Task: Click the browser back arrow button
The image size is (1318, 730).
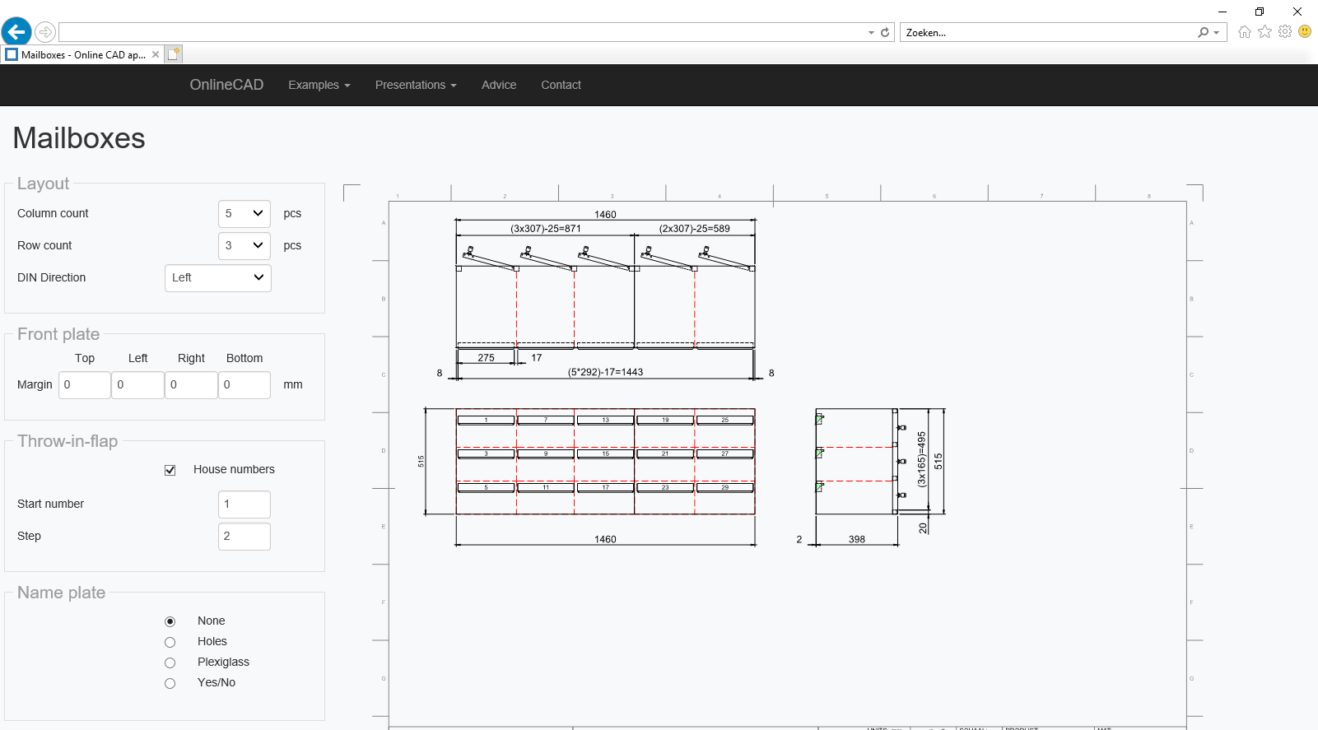Action: 16,32
